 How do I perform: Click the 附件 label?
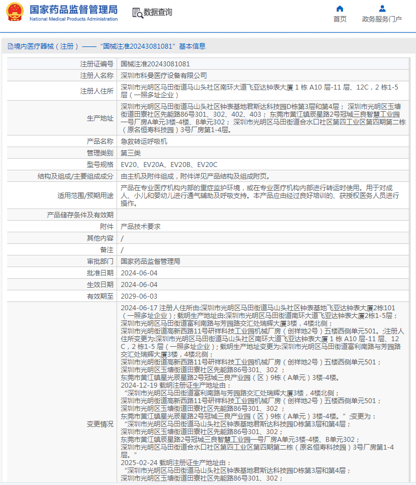[x=107, y=227]
